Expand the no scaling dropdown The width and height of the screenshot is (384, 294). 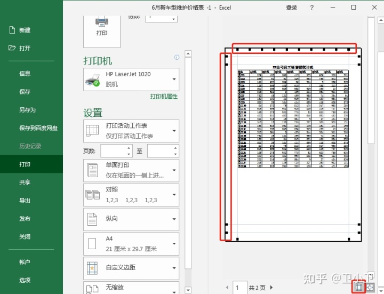click(174, 291)
